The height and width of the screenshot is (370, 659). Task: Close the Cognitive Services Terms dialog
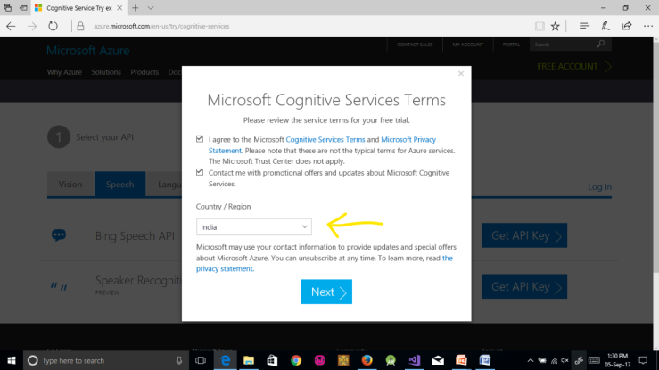click(461, 74)
